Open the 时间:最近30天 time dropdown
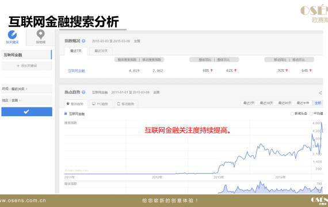Viewport: 328px width, 207px height. coord(26,89)
